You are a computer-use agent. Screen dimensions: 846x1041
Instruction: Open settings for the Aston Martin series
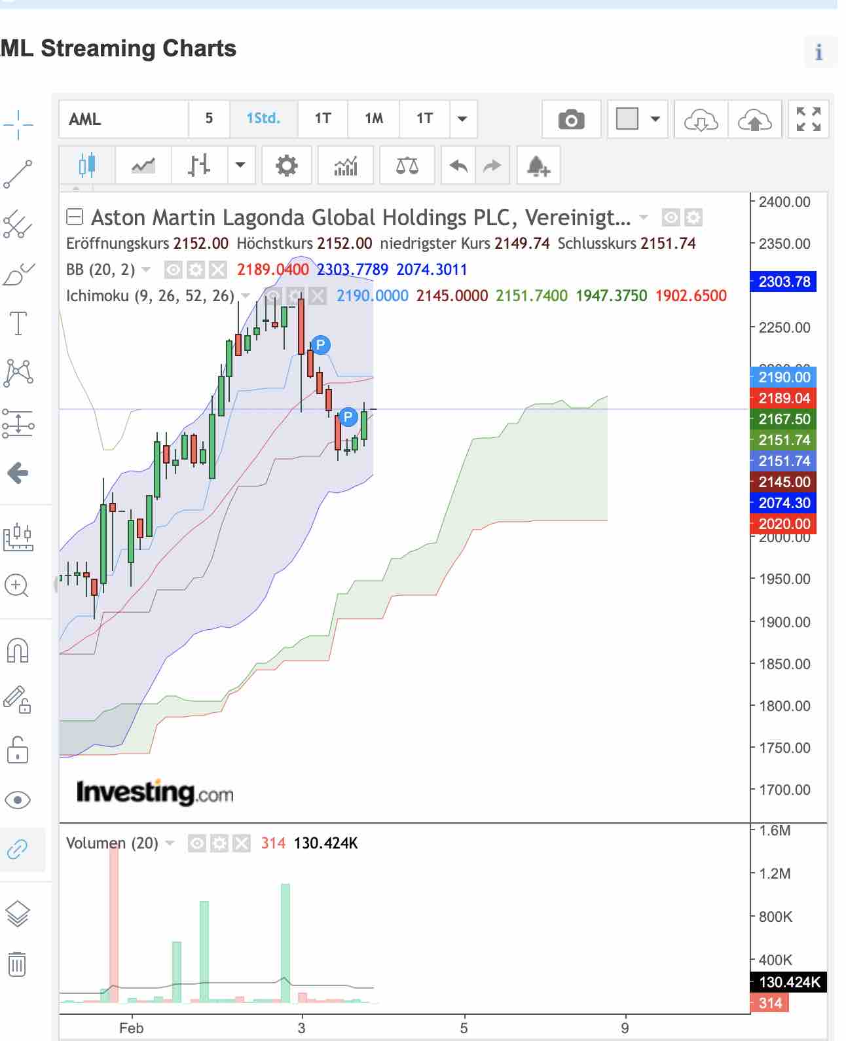[x=693, y=217]
